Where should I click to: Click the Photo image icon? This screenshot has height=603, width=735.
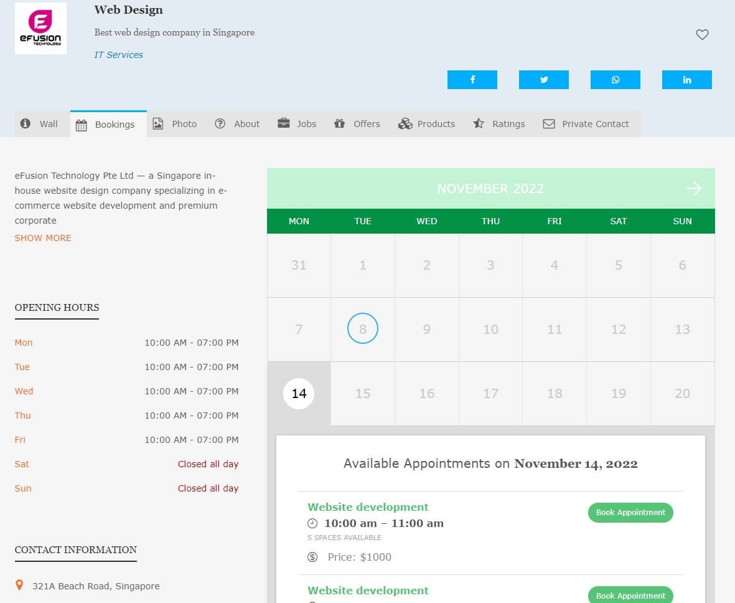pyautogui.click(x=158, y=124)
